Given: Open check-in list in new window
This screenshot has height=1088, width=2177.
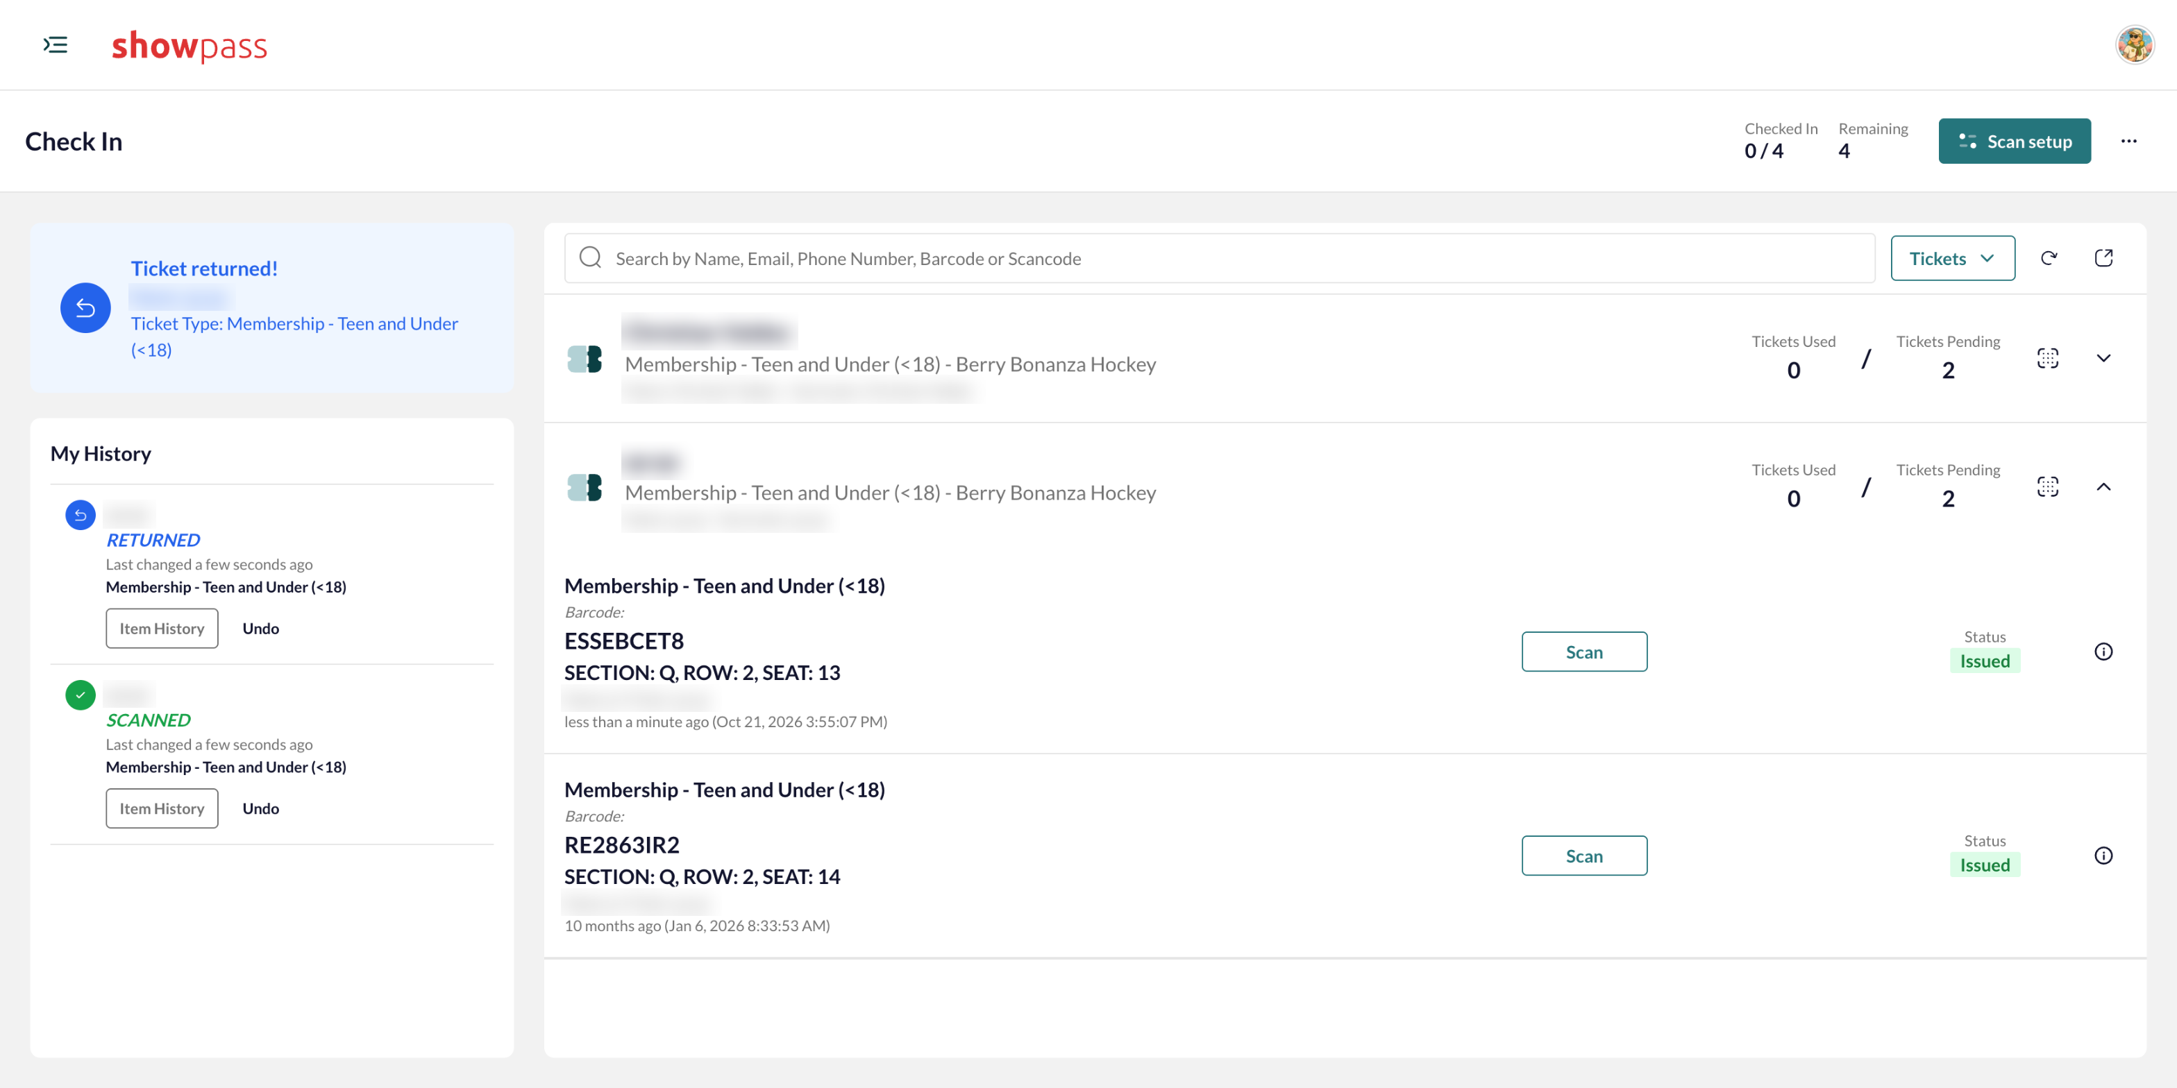Looking at the screenshot, I should coord(2103,259).
